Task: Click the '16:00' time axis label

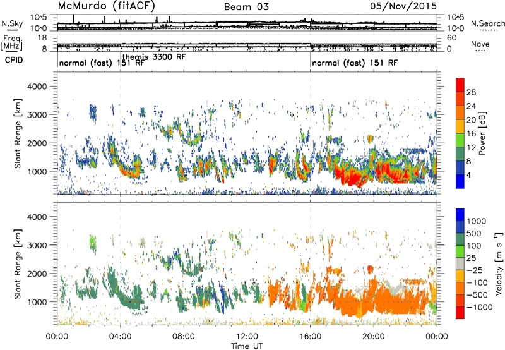Action: point(310,337)
